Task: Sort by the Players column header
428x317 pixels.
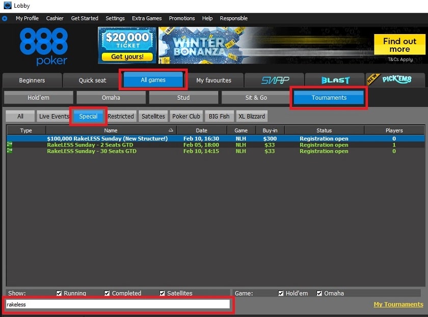Action: coord(394,130)
